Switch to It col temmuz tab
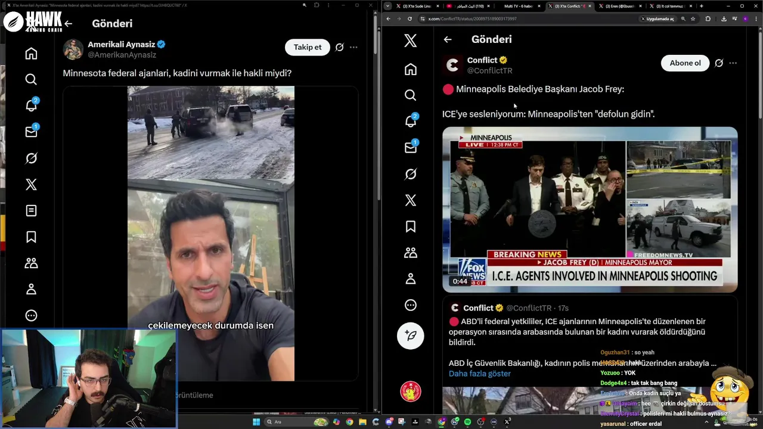 coord(670,6)
